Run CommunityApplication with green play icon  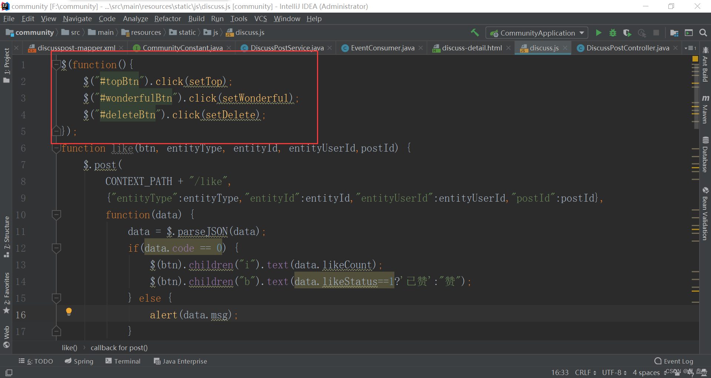tap(598, 33)
